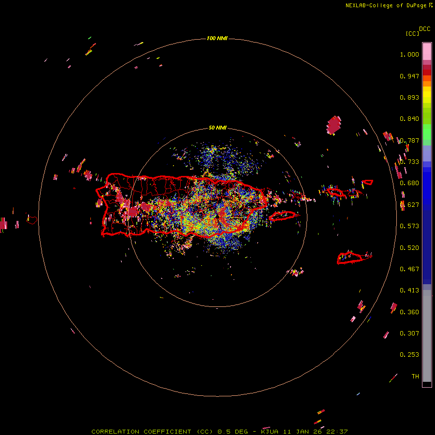Image resolution: width=435 pixels, height=435 pixels.
Task: Click the 50 NMI range ring label
Action: (217, 128)
